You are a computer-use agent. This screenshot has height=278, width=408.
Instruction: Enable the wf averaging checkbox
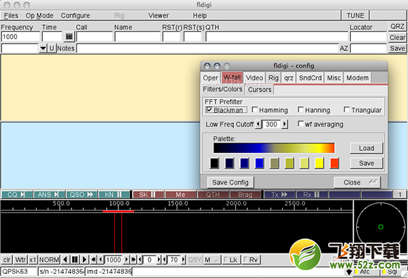[301, 124]
